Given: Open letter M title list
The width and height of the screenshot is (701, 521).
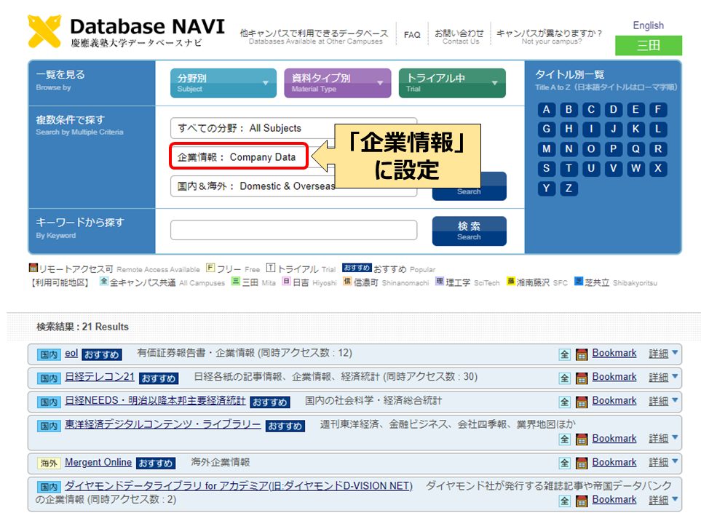Looking at the screenshot, I should 547,148.
